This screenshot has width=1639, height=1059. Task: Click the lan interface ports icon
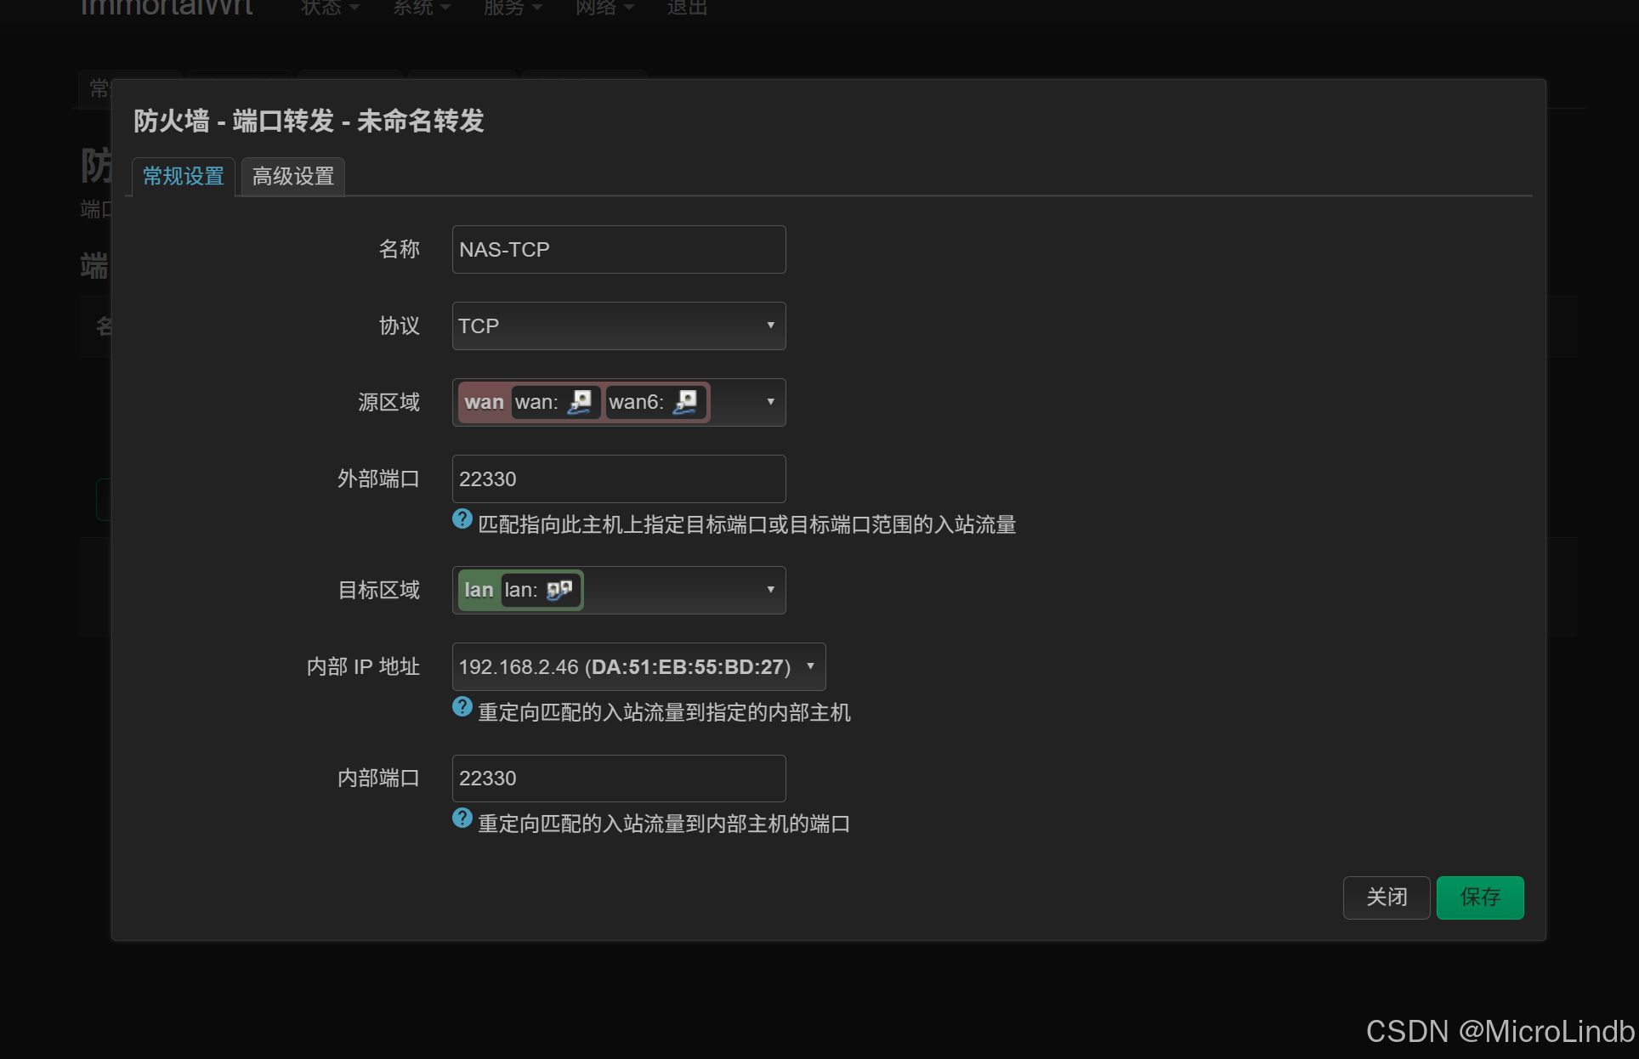[559, 590]
